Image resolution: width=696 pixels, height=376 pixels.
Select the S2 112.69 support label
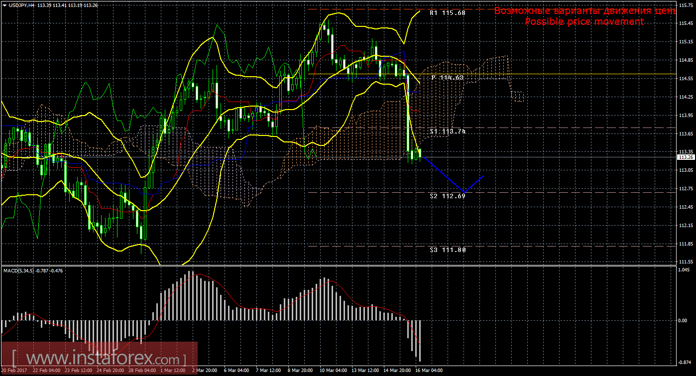click(x=447, y=196)
